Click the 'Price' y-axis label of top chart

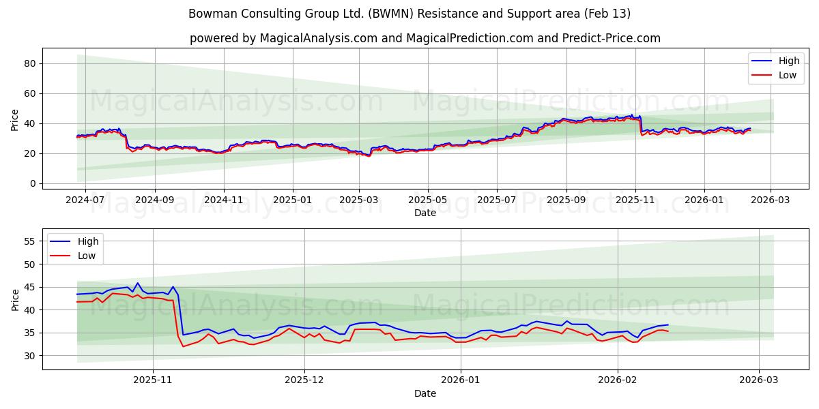pyautogui.click(x=15, y=119)
